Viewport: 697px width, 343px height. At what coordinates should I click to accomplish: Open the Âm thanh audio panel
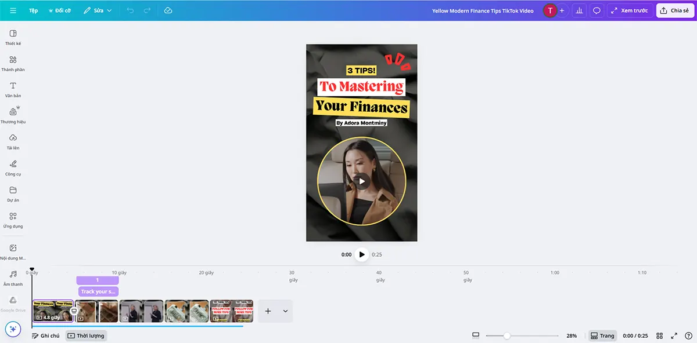tap(13, 278)
